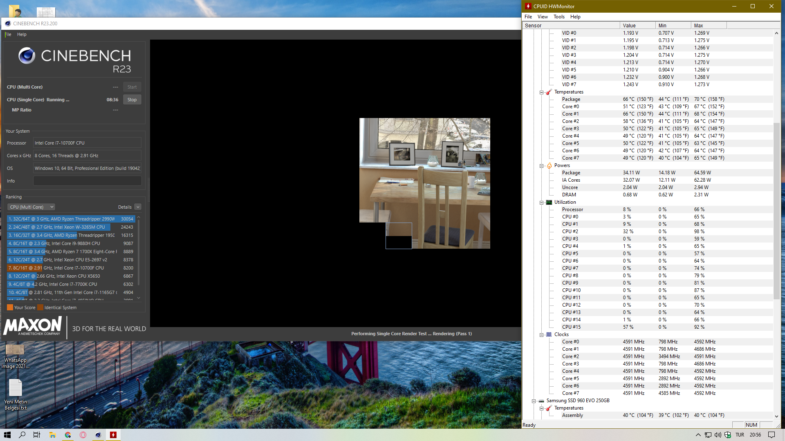Click the HWMonitor title bar lightning icon

point(528,6)
